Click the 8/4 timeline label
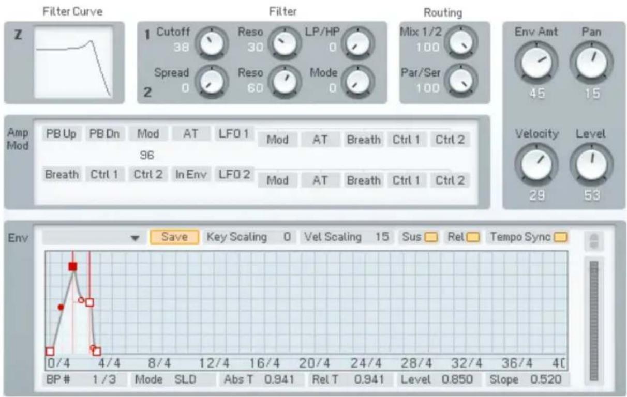This screenshot has width=627, height=397. [x=160, y=363]
